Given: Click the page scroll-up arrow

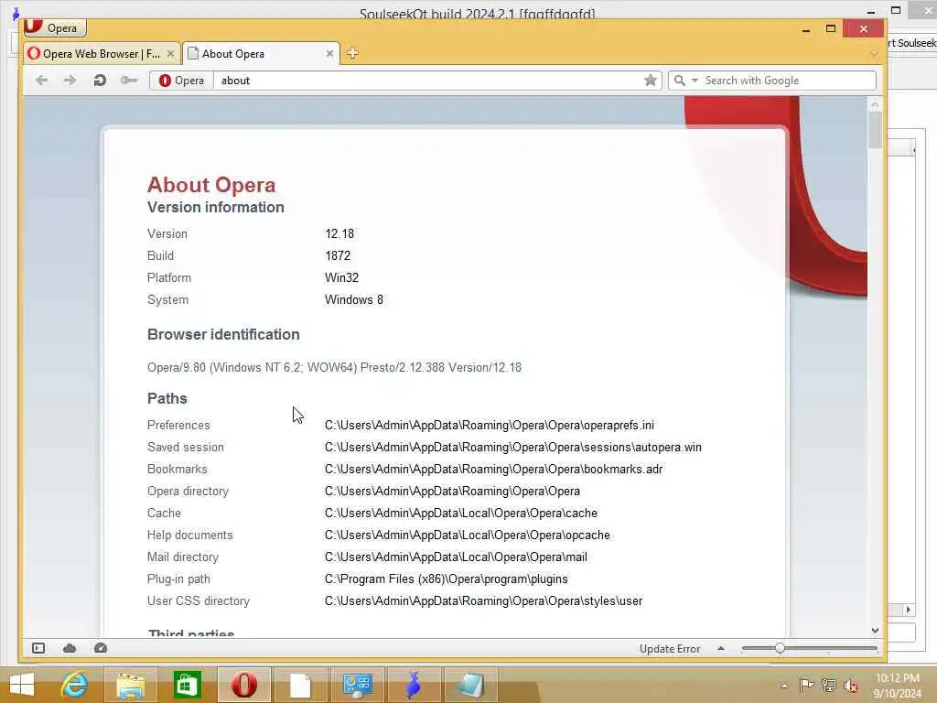Looking at the screenshot, I should pos(875,104).
